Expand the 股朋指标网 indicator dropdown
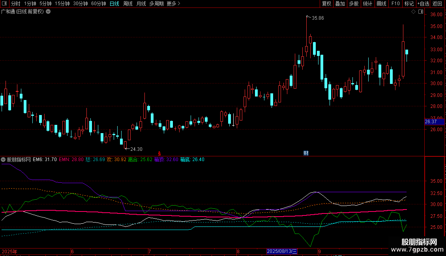This screenshot has width=446, height=256. pos(3,160)
